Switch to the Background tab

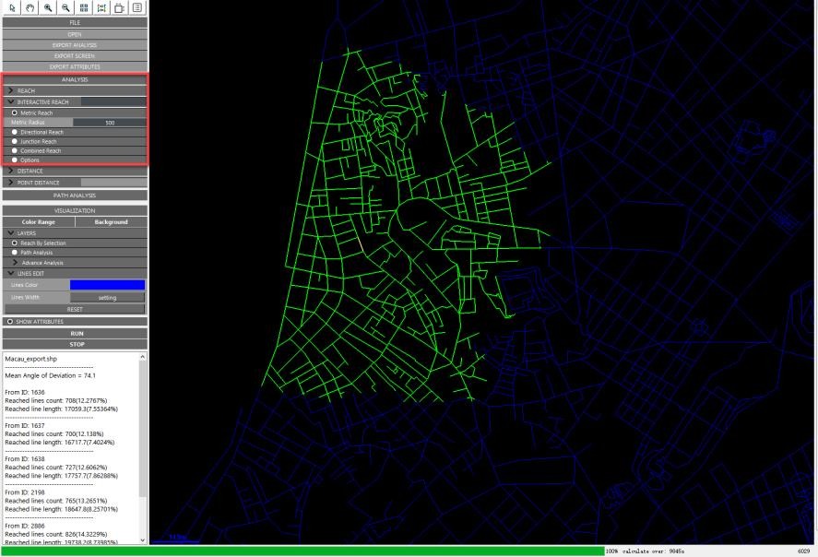(x=111, y=222)
